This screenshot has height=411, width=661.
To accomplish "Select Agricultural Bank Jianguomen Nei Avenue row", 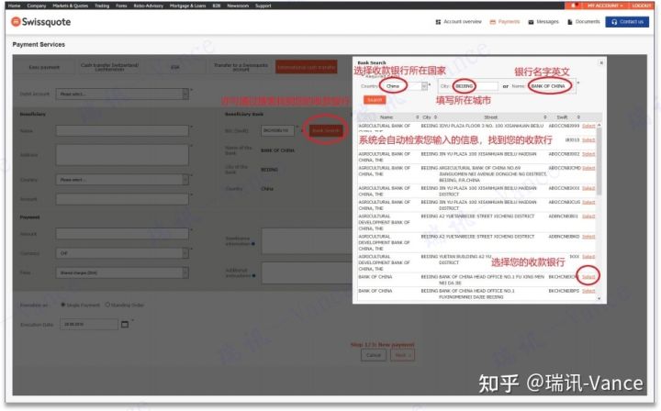I will click(x=588, y=168).
